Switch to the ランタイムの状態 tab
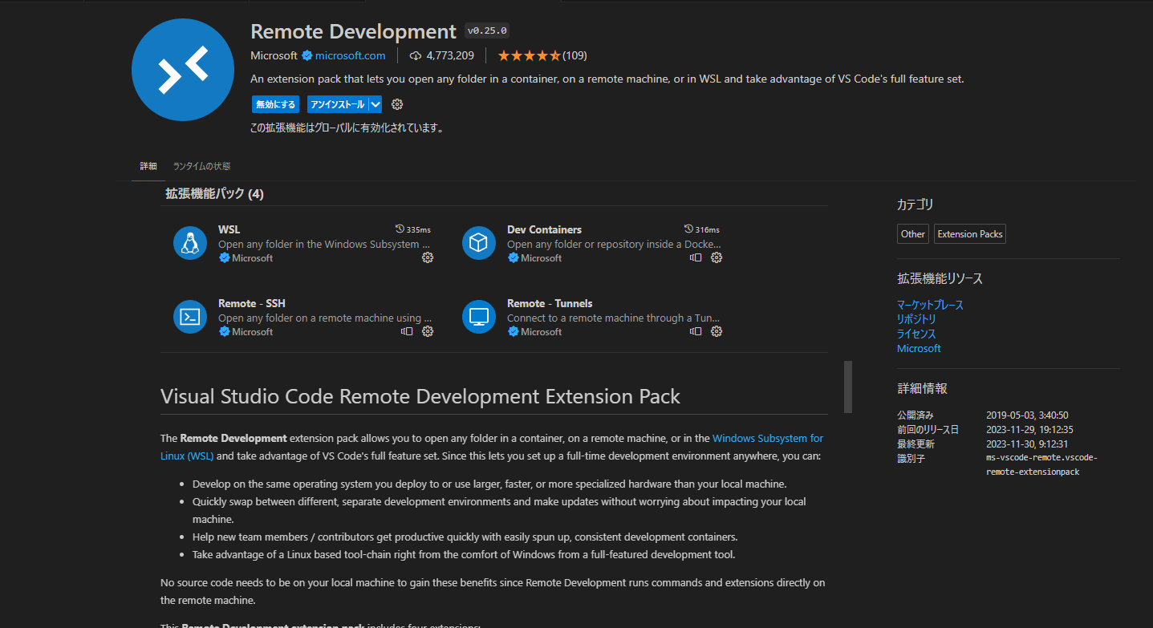The width and height of the screenshot is (1153, 628). click(201, 166)
